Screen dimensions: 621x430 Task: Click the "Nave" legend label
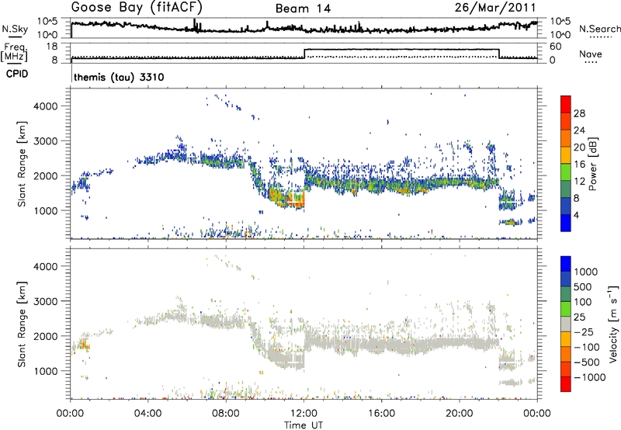tap(591, 54)
